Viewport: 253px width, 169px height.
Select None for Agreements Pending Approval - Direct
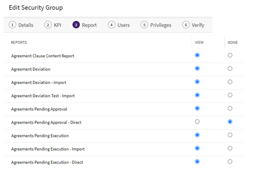tap(230, 122)
